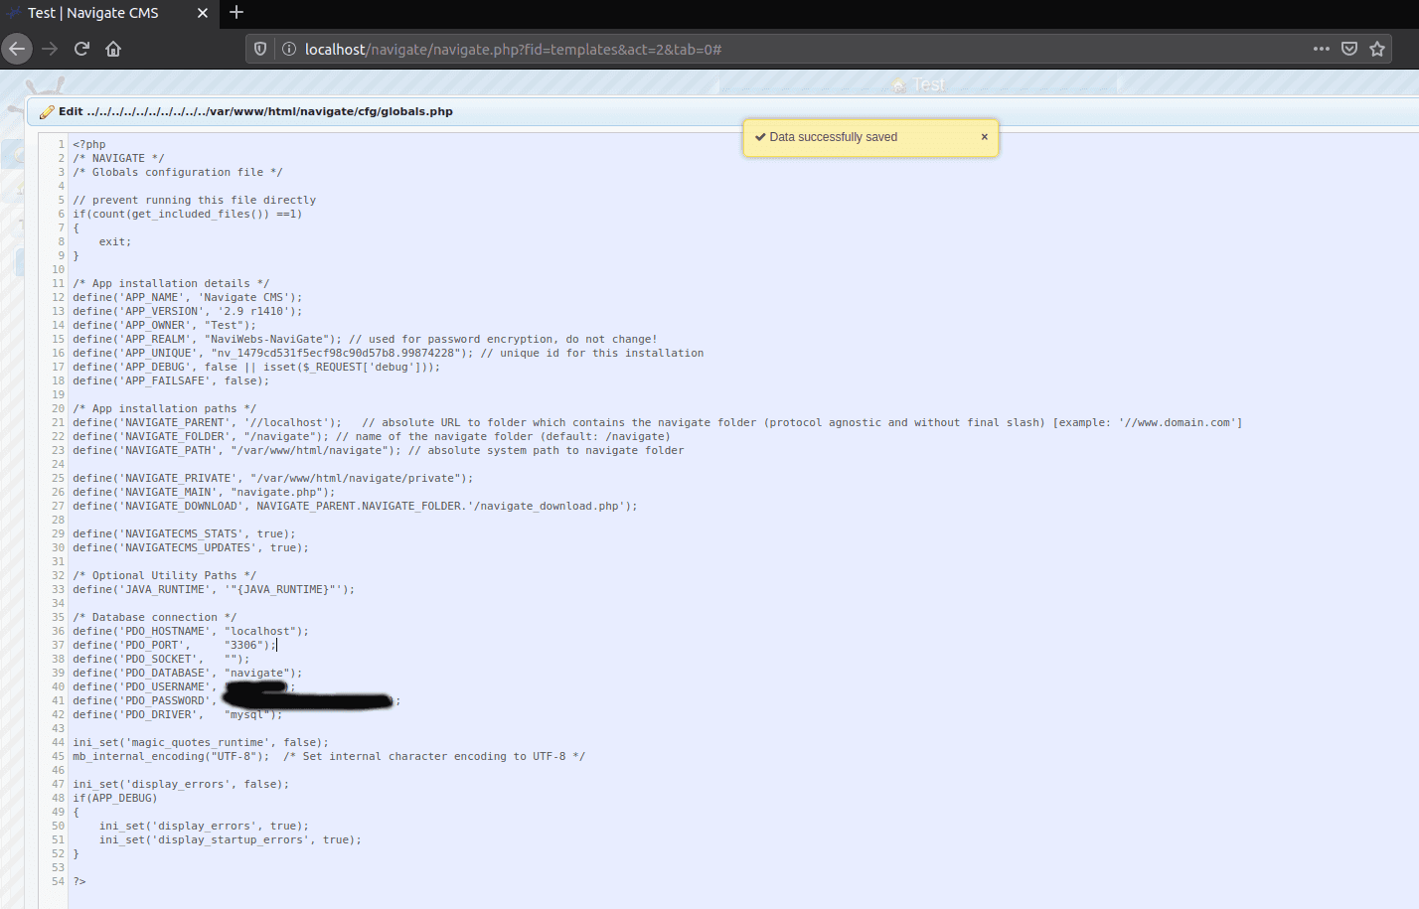This screenshot has width=1419, height=909.
Task: Open page actions three-dots menu
Action: click(1322, 49)
